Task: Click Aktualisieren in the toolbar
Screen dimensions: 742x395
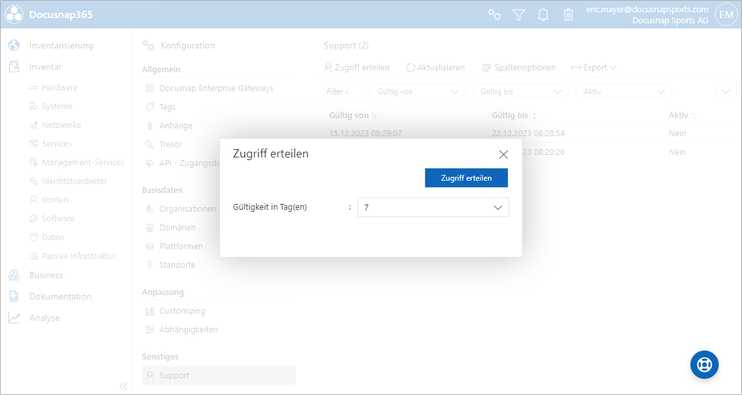Action: click(x=436, y=68)
